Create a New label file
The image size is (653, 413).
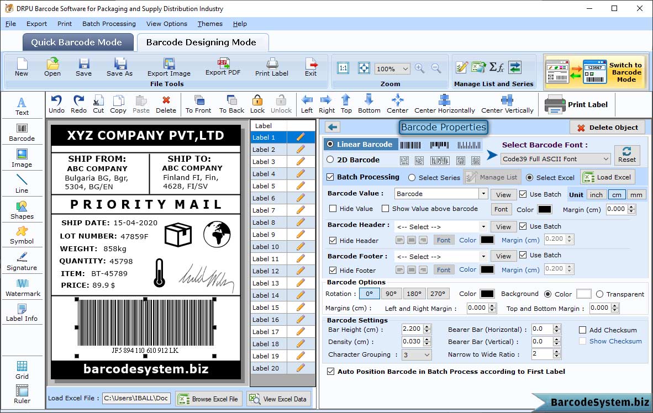click(22, 67)
